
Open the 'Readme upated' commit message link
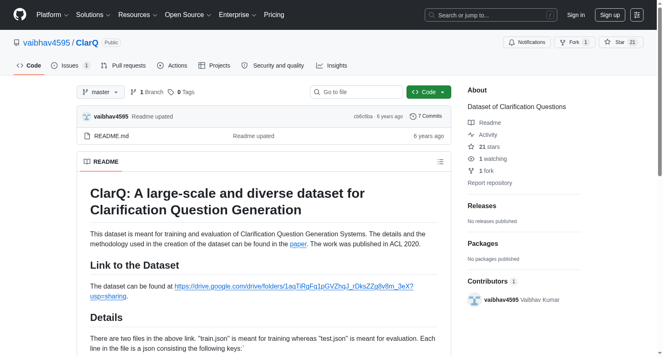pyautogui.click(x=152, y=117)
